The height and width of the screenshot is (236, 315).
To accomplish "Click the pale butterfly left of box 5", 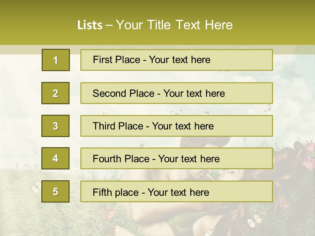I will [x=35, y=189].
